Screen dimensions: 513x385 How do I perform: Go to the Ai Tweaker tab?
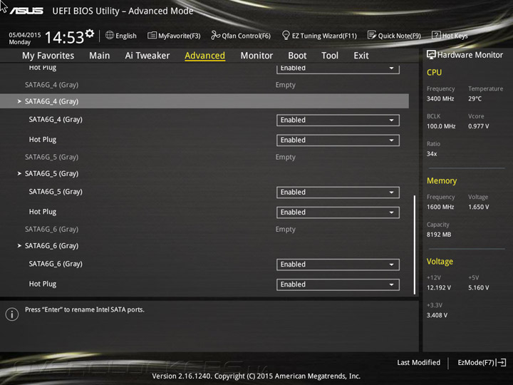[147, 56]
